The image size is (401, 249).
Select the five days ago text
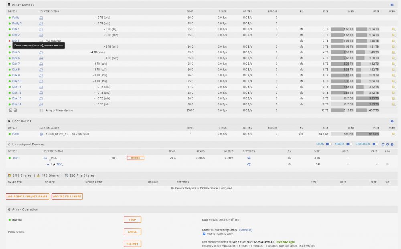pyautogui.click(x=286, y=242)
